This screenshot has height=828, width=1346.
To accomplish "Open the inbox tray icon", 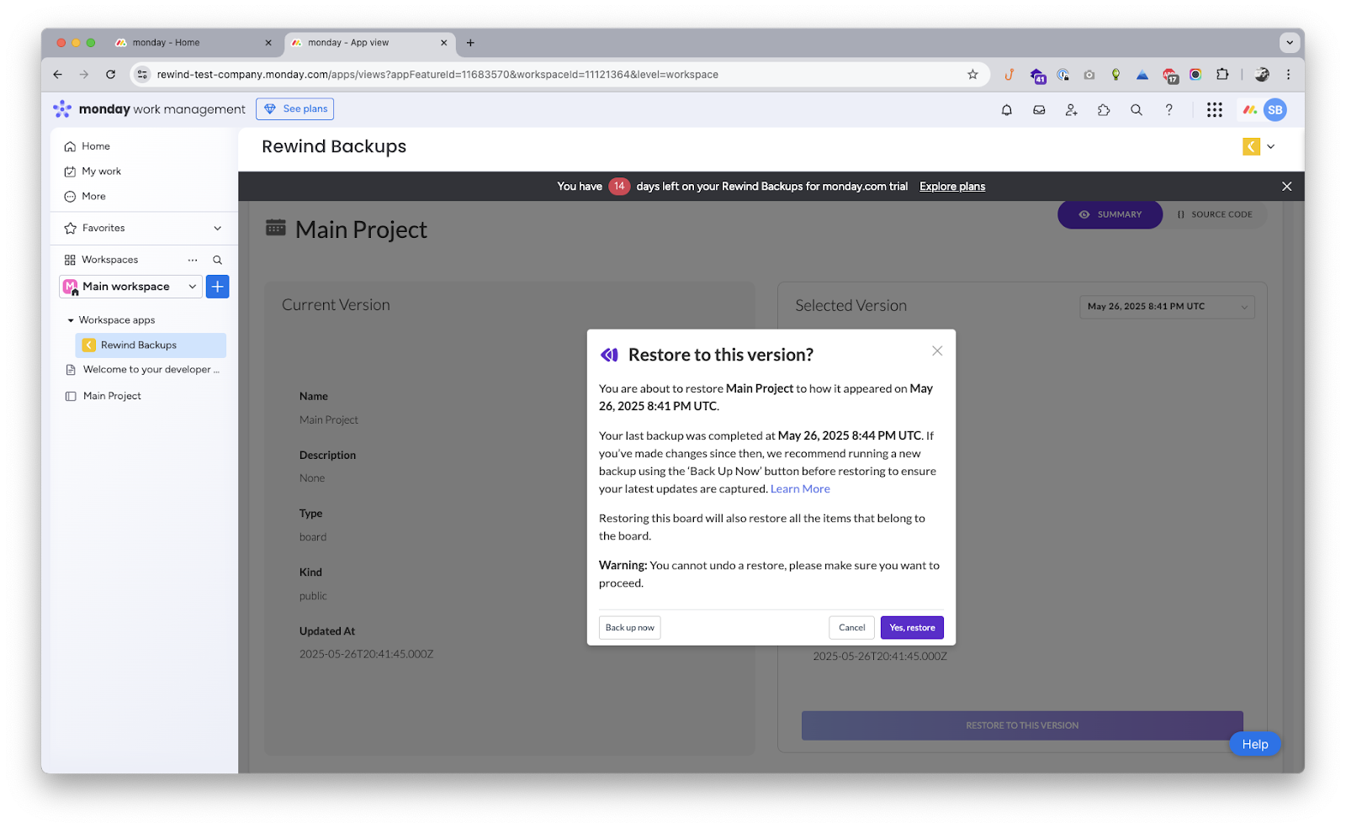I will pyautogui.click(x=1039, y=109).
